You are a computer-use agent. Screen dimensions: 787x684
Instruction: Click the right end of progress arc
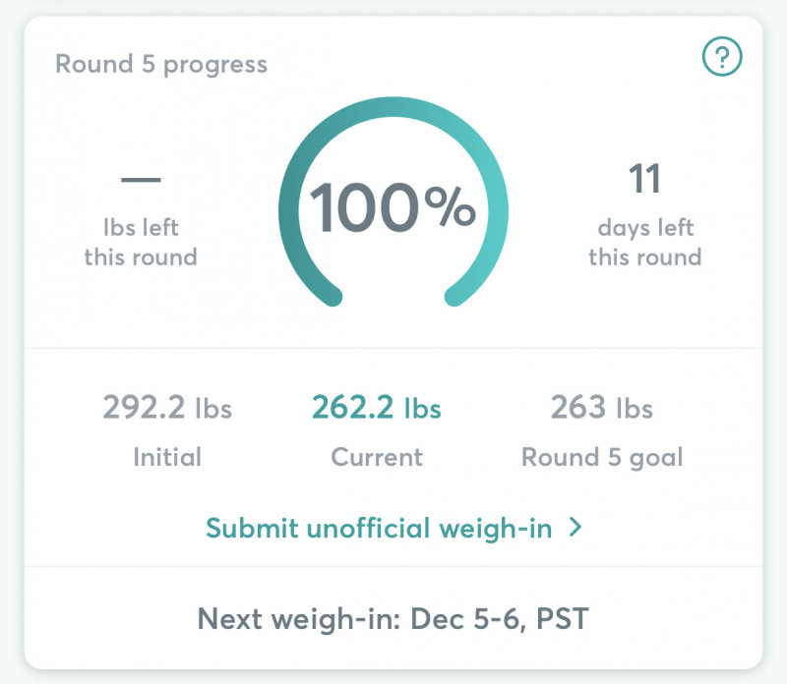tap(454, 297)
